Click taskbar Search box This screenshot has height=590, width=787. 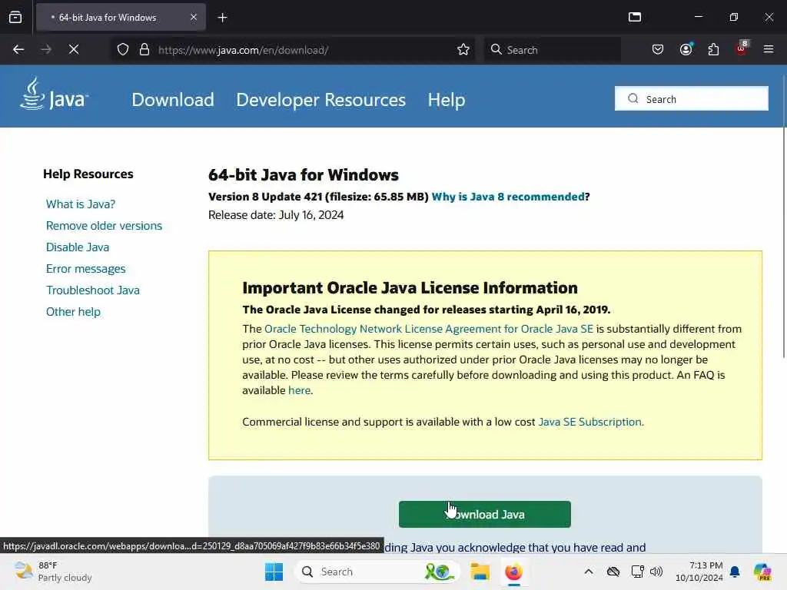click(377, 572)
